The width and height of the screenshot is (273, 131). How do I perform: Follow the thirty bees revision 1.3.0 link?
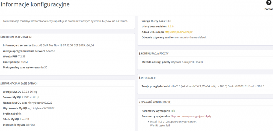coord(171,26)
